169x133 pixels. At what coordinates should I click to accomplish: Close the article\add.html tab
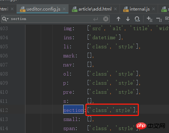click(116, 9)
